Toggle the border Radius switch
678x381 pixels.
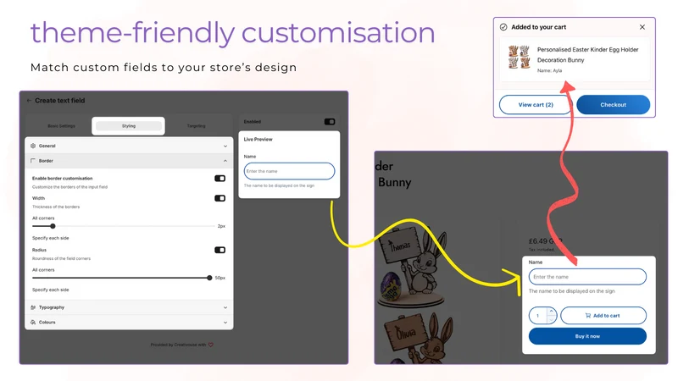[x=220, y=250]
